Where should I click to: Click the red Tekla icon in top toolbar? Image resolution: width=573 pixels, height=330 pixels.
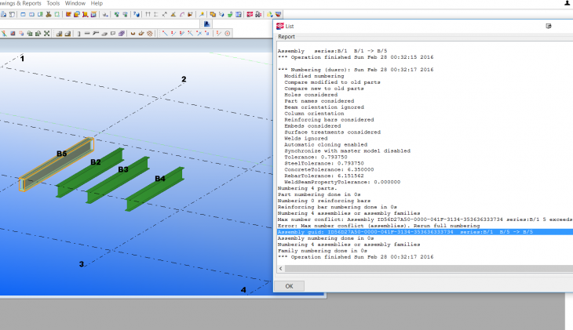[x=250, y=14]
